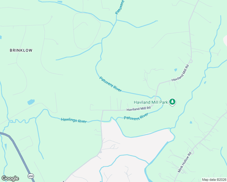Click the tiny pond near Mink Hollow Rd
This screenshot has height=182, width=227.
pyautogui.click(x=191, y=122)
